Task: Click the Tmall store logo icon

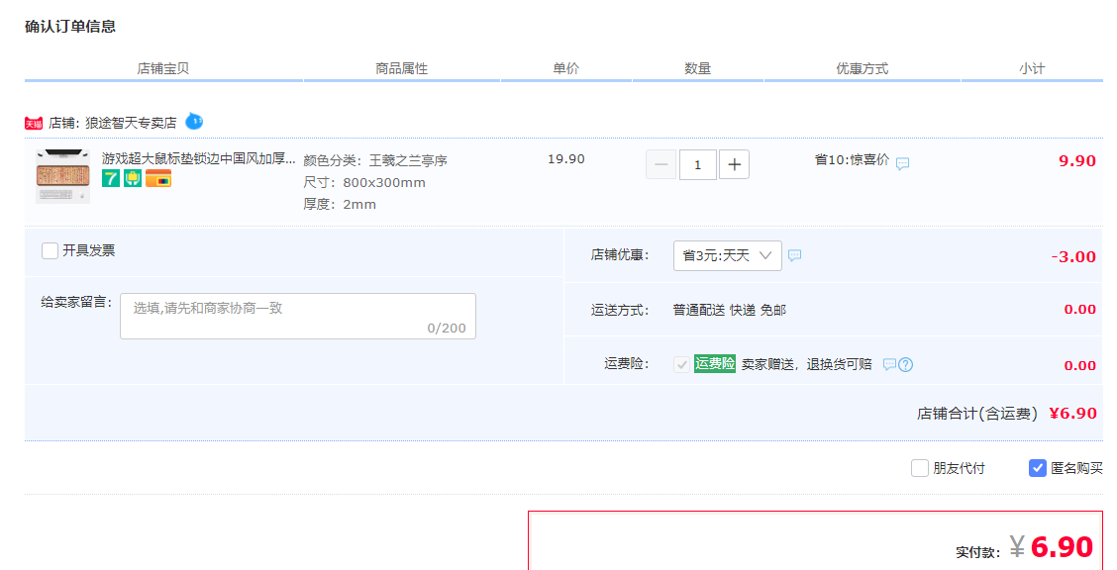Action: 34,123
